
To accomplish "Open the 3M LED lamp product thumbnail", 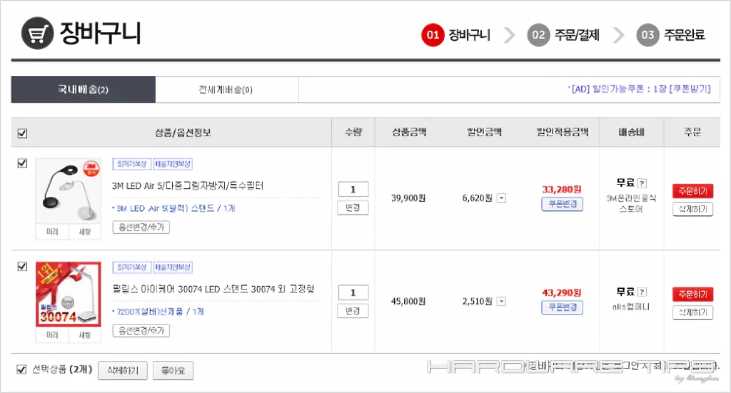I will click(69, 191).
